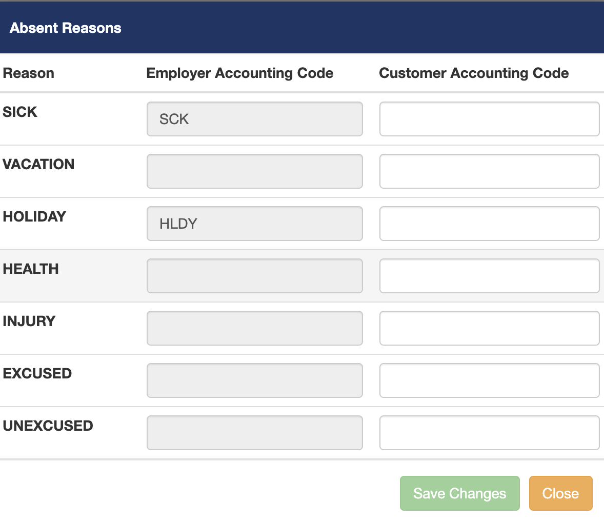Click the HEALTH Employer Accounting Code field

coord(254,275)
